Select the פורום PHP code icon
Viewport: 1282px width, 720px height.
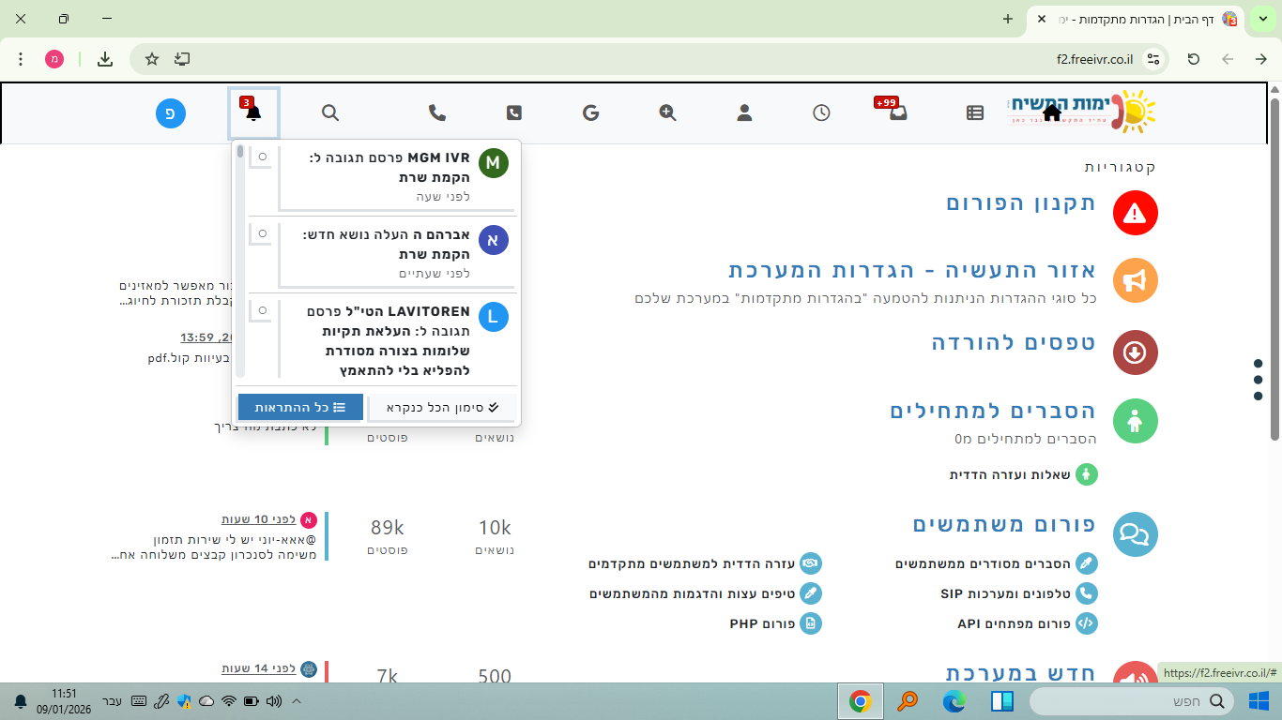[811, 623]
